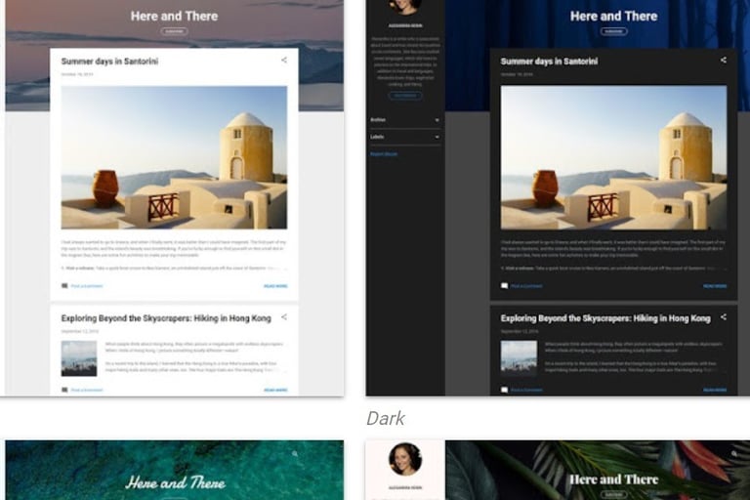Click search icon in tropical leaves theme preview
Screen dimensions: 750x500
pyautogui.click(x=734, y=453)
